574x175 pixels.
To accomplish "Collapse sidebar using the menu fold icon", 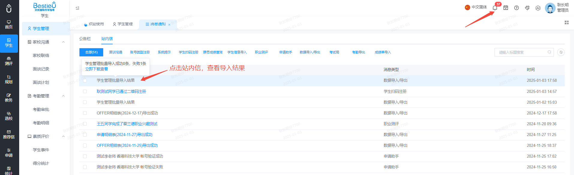I will (77, 8).
